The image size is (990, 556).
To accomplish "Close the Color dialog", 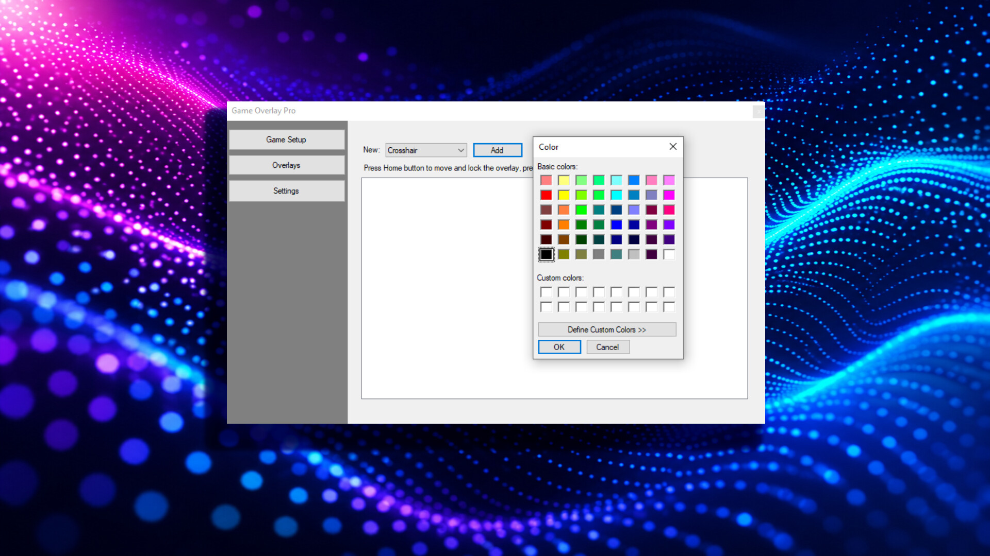I will click(x=673, y=147).
